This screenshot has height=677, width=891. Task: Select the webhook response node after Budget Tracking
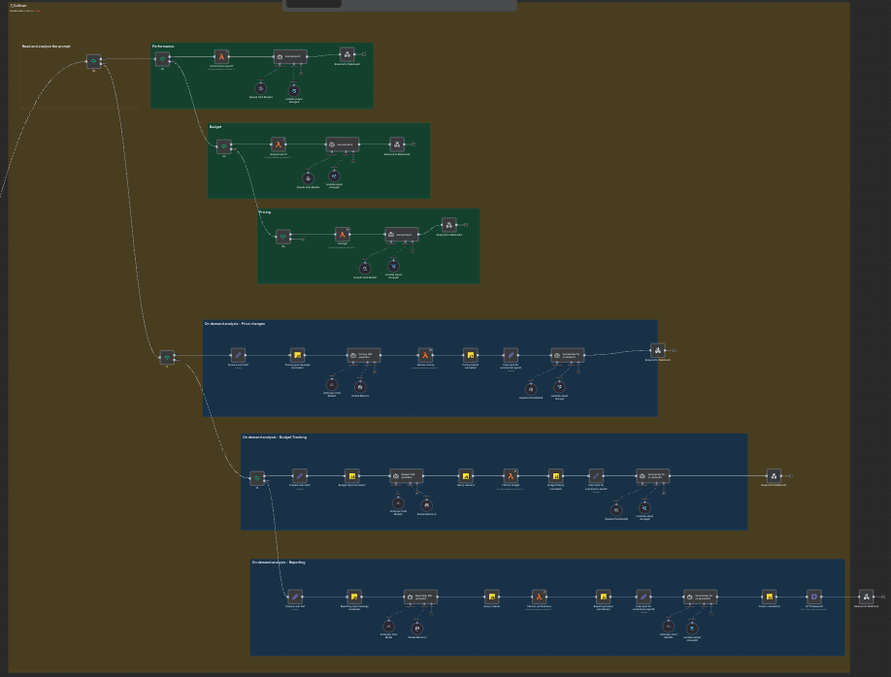[774, 475]
